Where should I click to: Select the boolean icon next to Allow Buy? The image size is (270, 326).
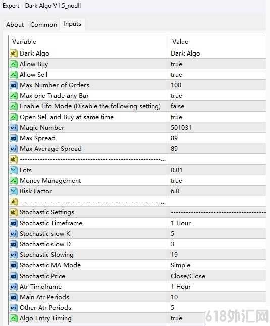click(13, 64)
